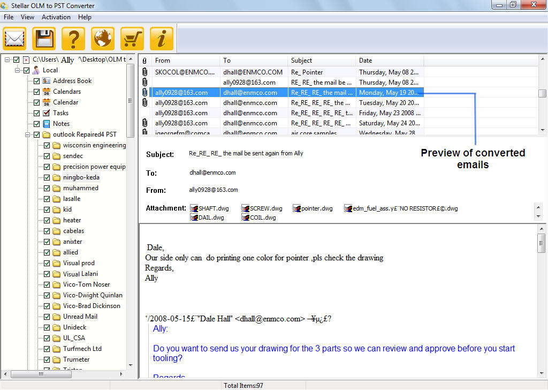
Task: Select the Friday, May 23 2008 email
Action: (281, 113)
